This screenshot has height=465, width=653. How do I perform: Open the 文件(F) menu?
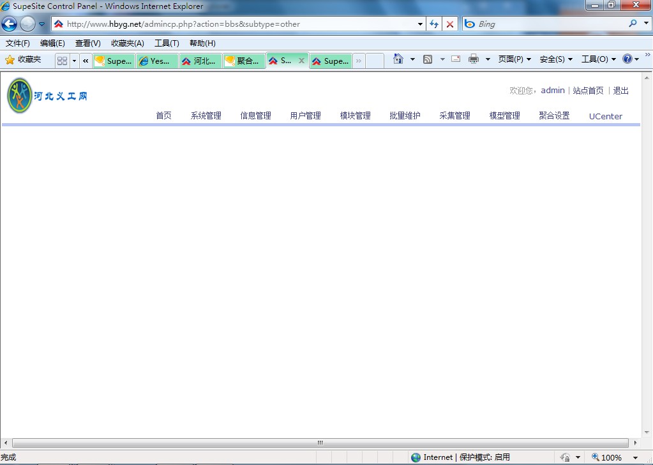(17, 43)
